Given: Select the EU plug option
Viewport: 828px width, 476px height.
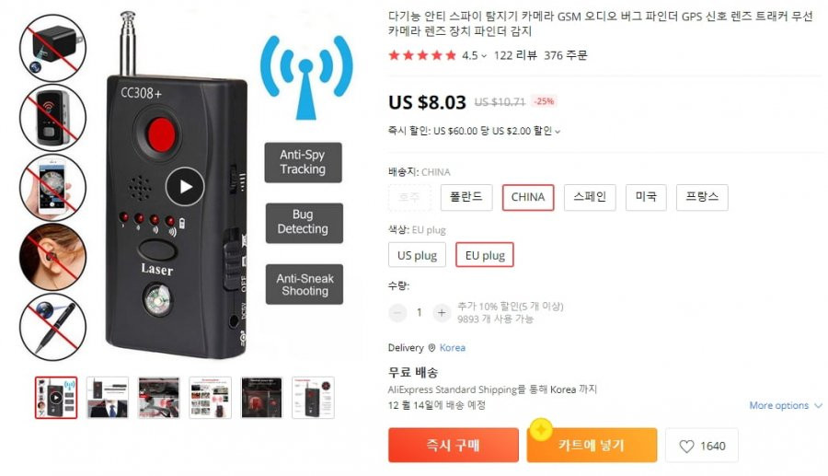Looking at the screenshot, I should point(485,255).
